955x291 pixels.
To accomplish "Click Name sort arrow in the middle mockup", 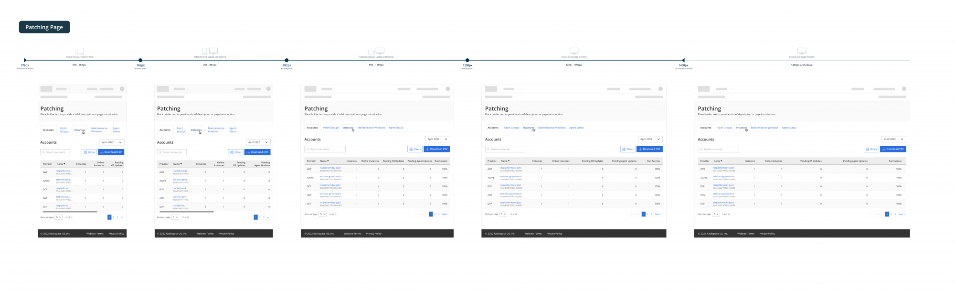I will (328, 161).
